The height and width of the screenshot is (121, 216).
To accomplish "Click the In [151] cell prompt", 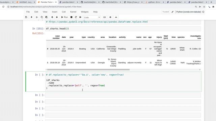I will [x=38, y=29].
